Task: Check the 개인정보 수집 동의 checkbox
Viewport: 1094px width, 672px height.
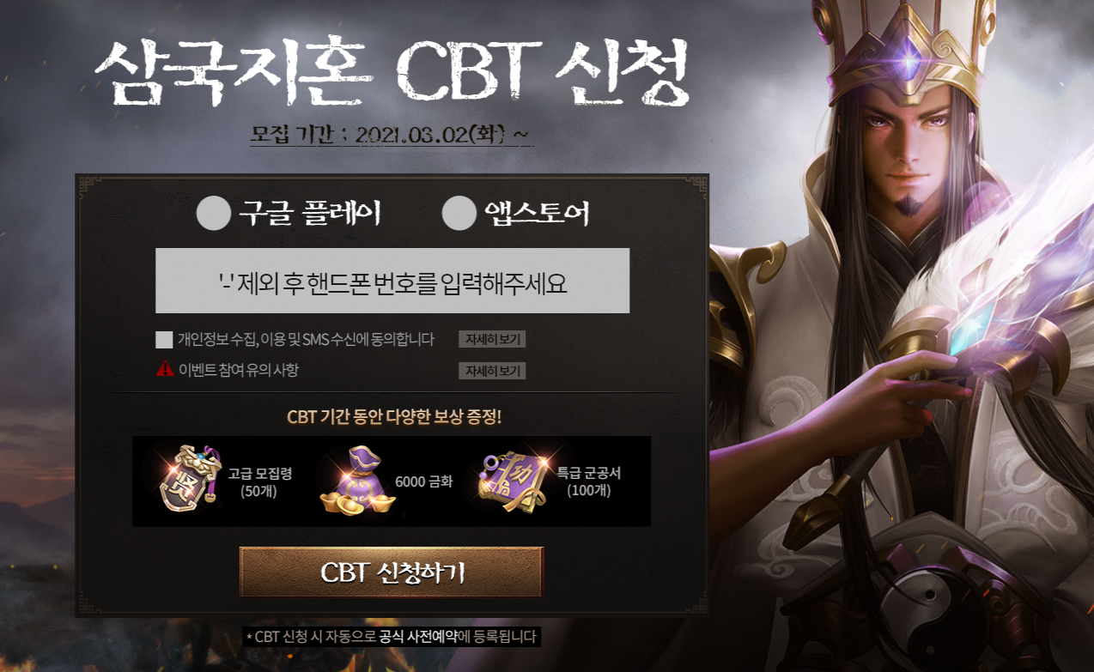Action: (x=164, y=340)
